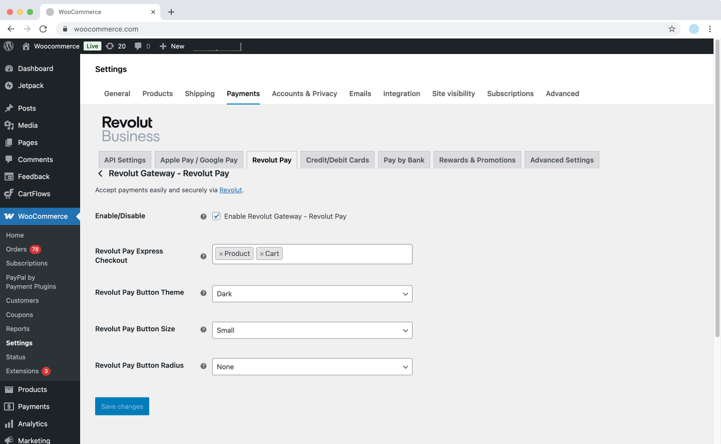Open the Accounts & Privacy tab

(304, 93)
